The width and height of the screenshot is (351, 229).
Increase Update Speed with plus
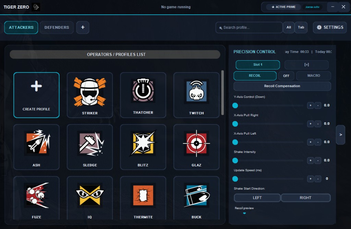(x=310, y=179)
